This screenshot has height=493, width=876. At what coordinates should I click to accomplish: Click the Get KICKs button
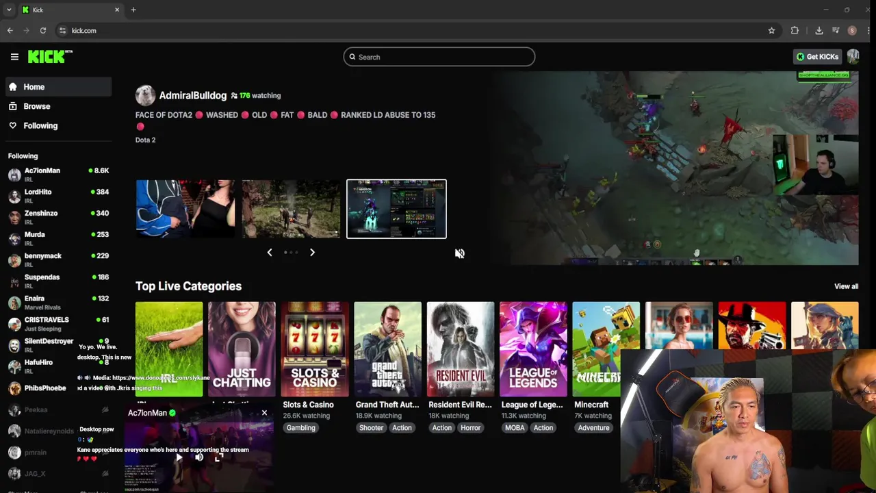click(817, 57)
